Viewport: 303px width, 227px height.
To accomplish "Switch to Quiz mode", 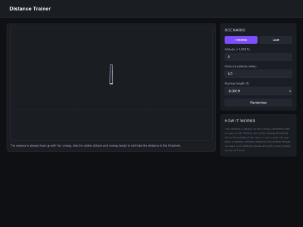I will point(276,40).
